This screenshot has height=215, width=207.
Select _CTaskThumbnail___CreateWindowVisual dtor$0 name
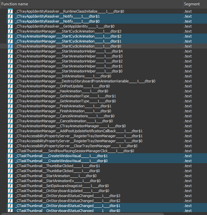coord(61,161)
